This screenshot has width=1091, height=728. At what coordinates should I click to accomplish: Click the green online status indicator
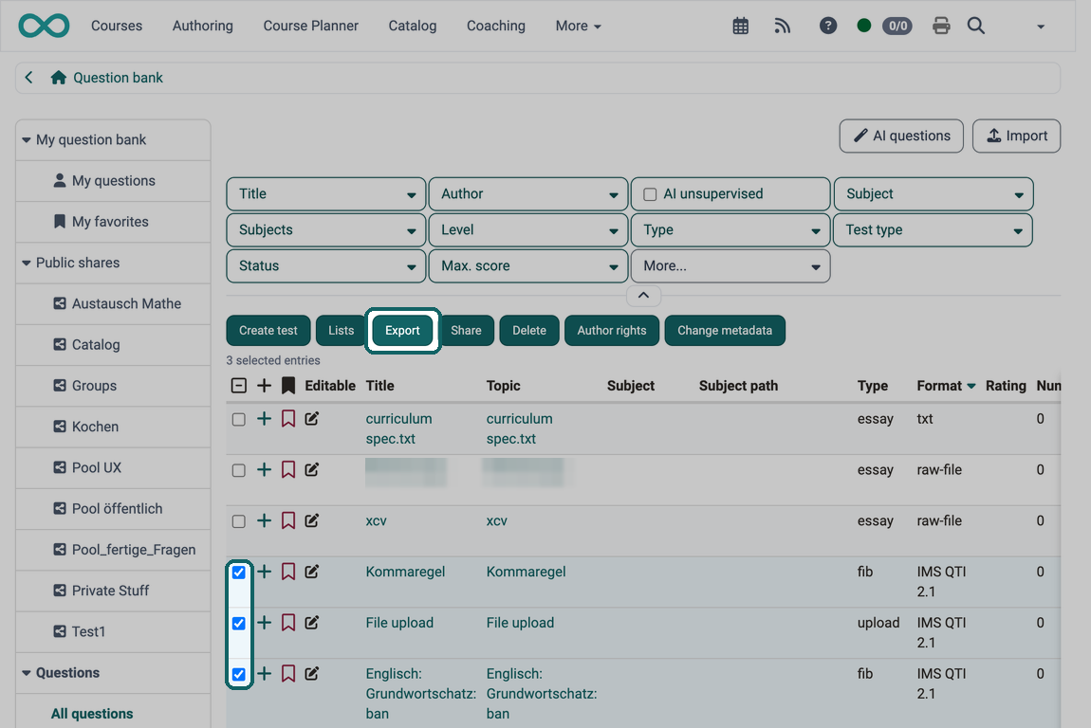pos(864,26)
